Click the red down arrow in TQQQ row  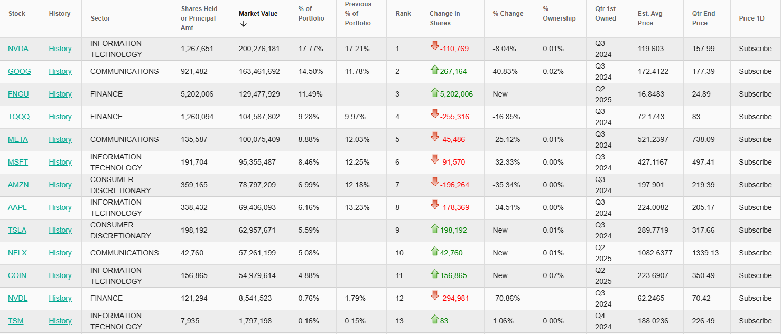tap(435, 114)
